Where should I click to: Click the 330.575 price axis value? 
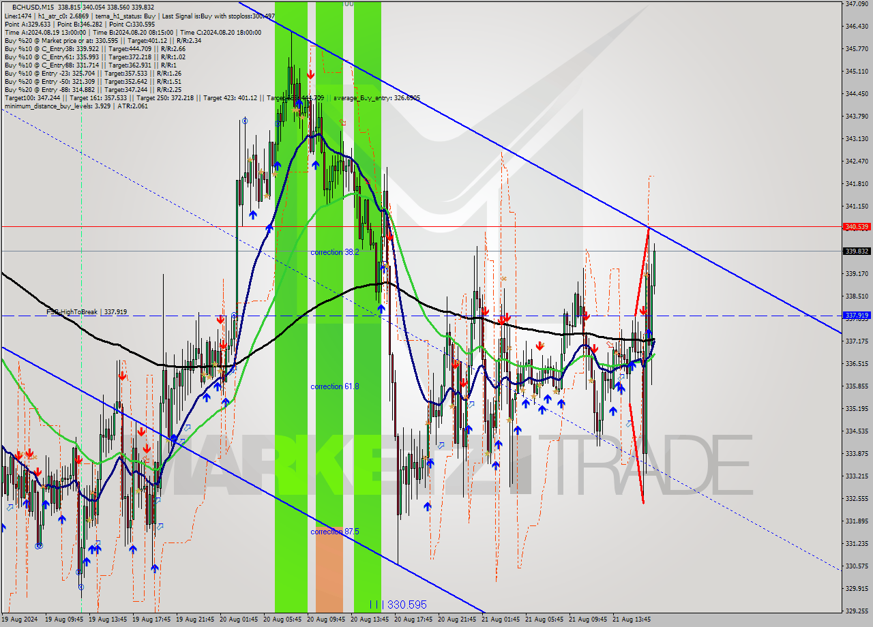coord(856,566)
